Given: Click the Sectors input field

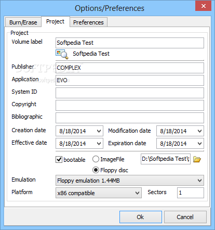Looking at the screenshot, I should click(x=191, y=193).
